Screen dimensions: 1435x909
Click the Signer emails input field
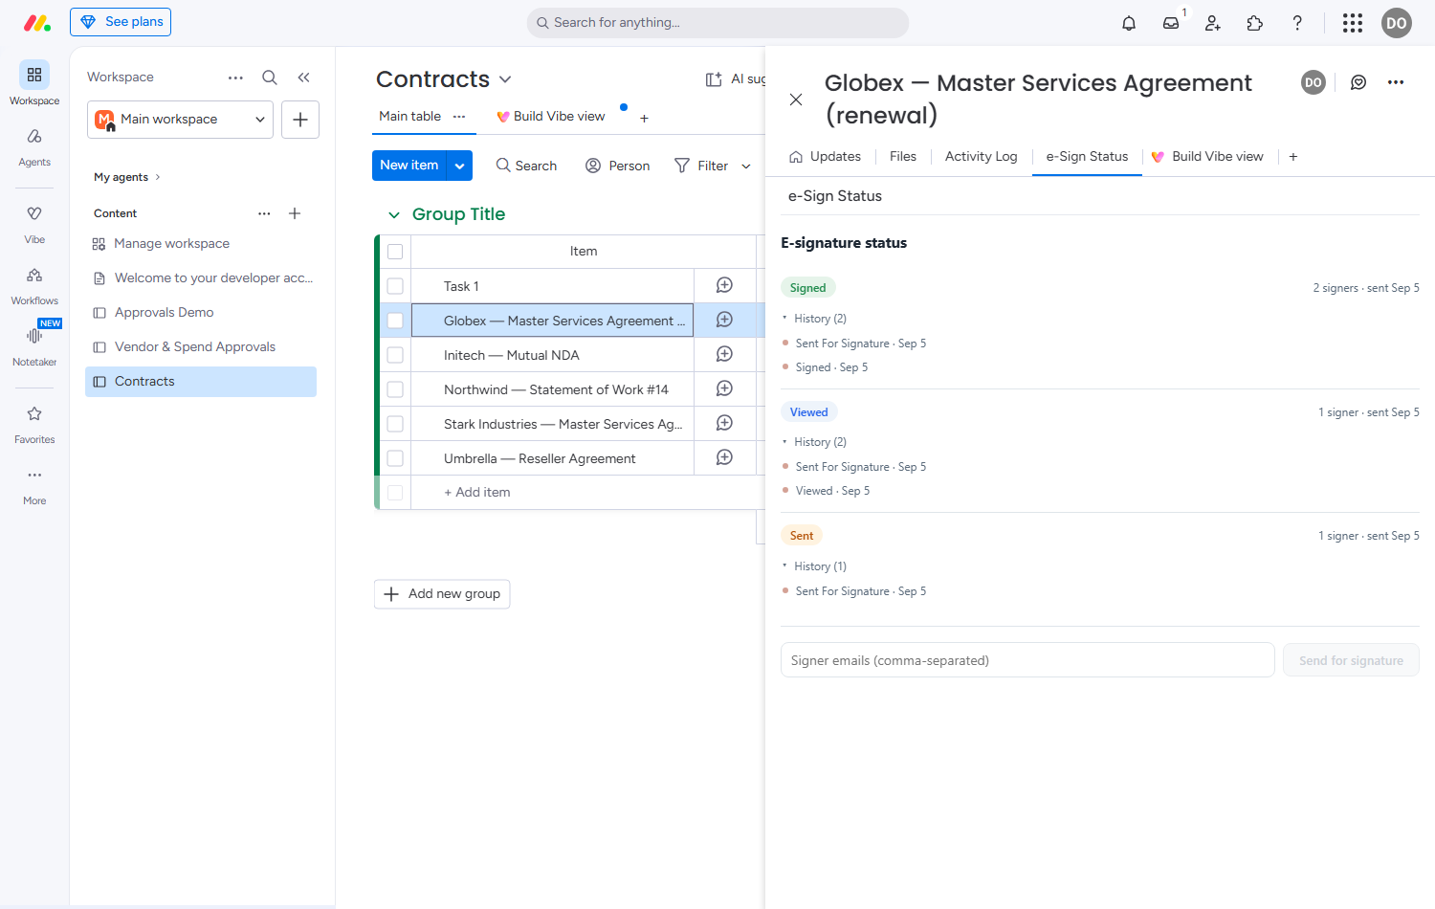[x=1027, y=660]
